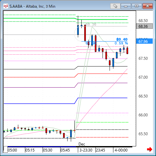Click the 67.50 price axis label
Image resolution: width=156 pixels, height=156 pixels.
[x=143, y=59]
